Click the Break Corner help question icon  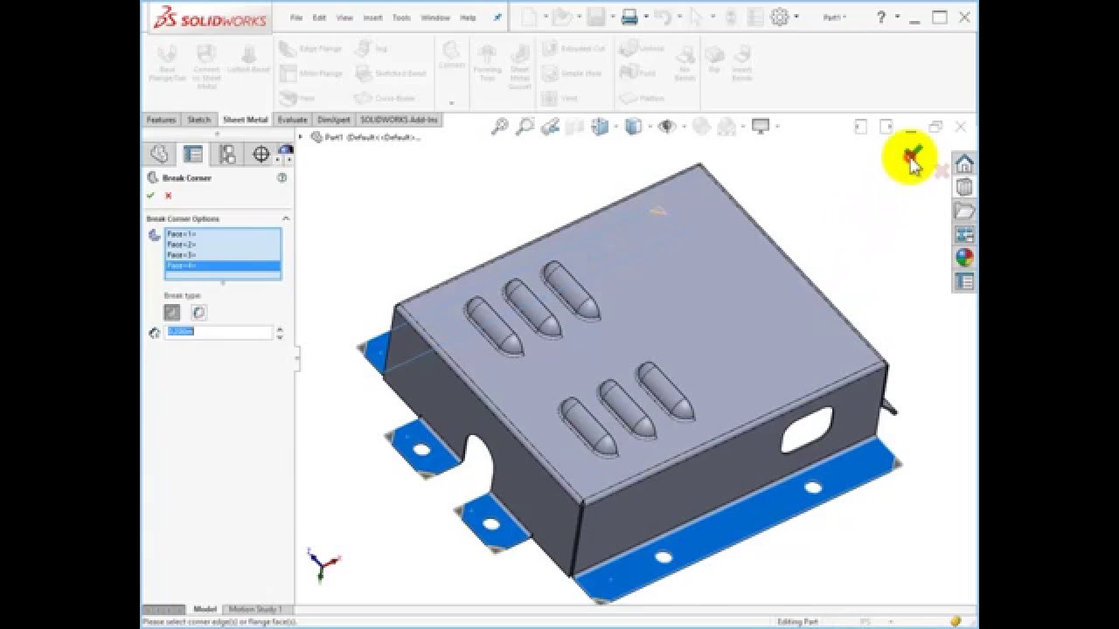[281, 177]
